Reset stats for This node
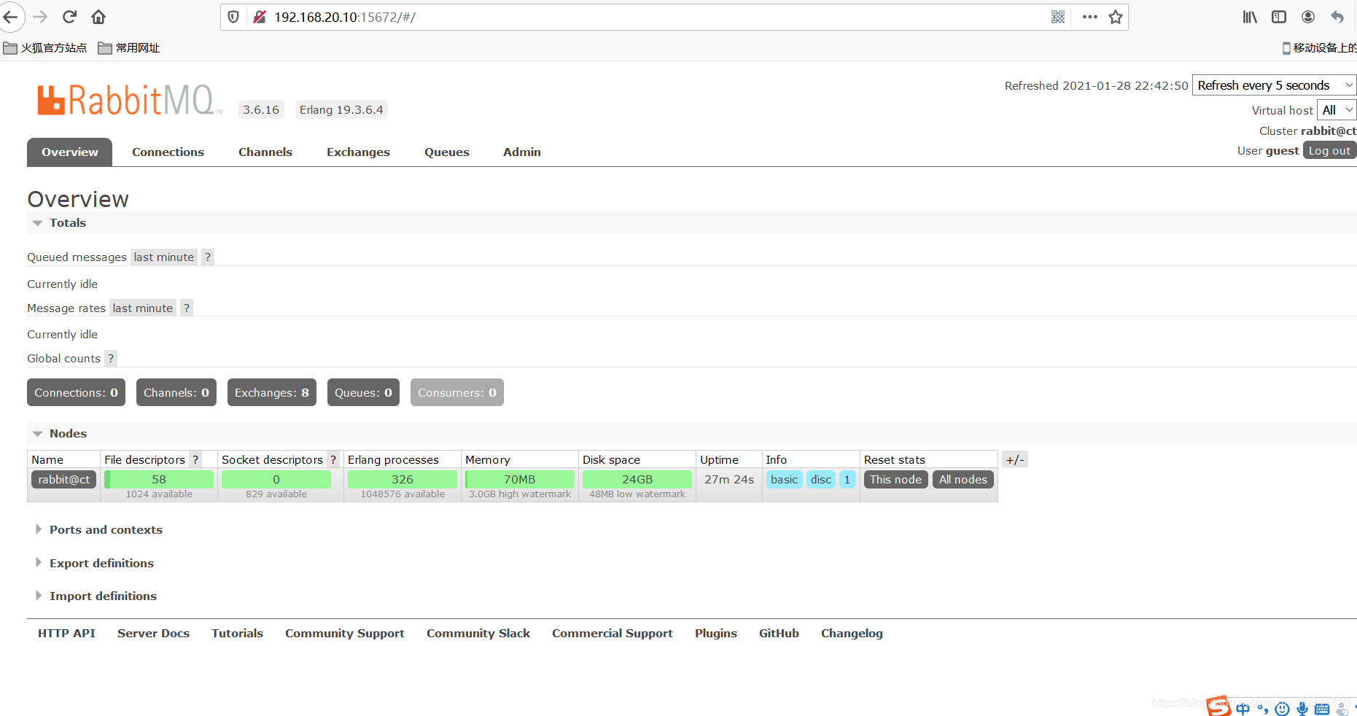This screenshot has height=716, width=1357. [895, 479]
